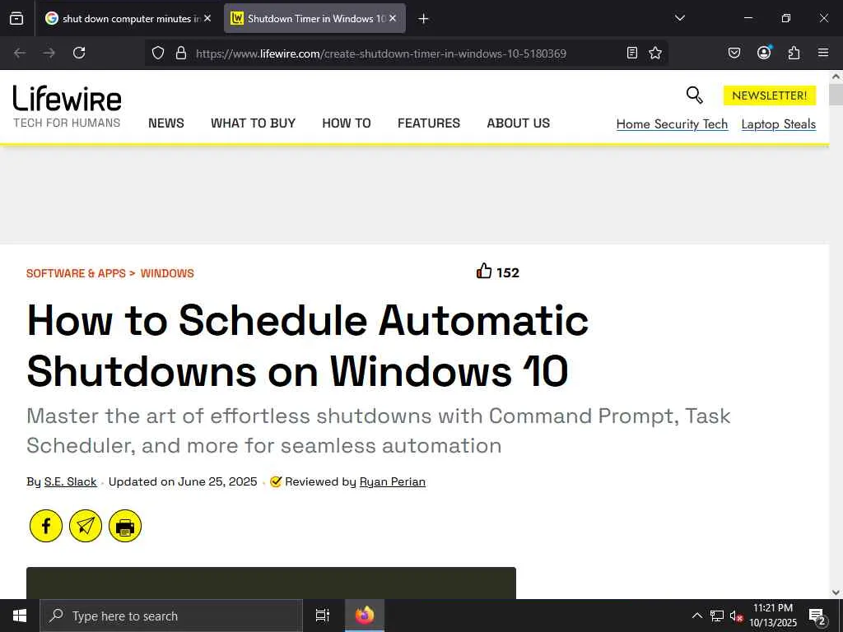Expand the list all tabs dropdown
Viewport: 843px width, 632px height.
tap(679, 18)
